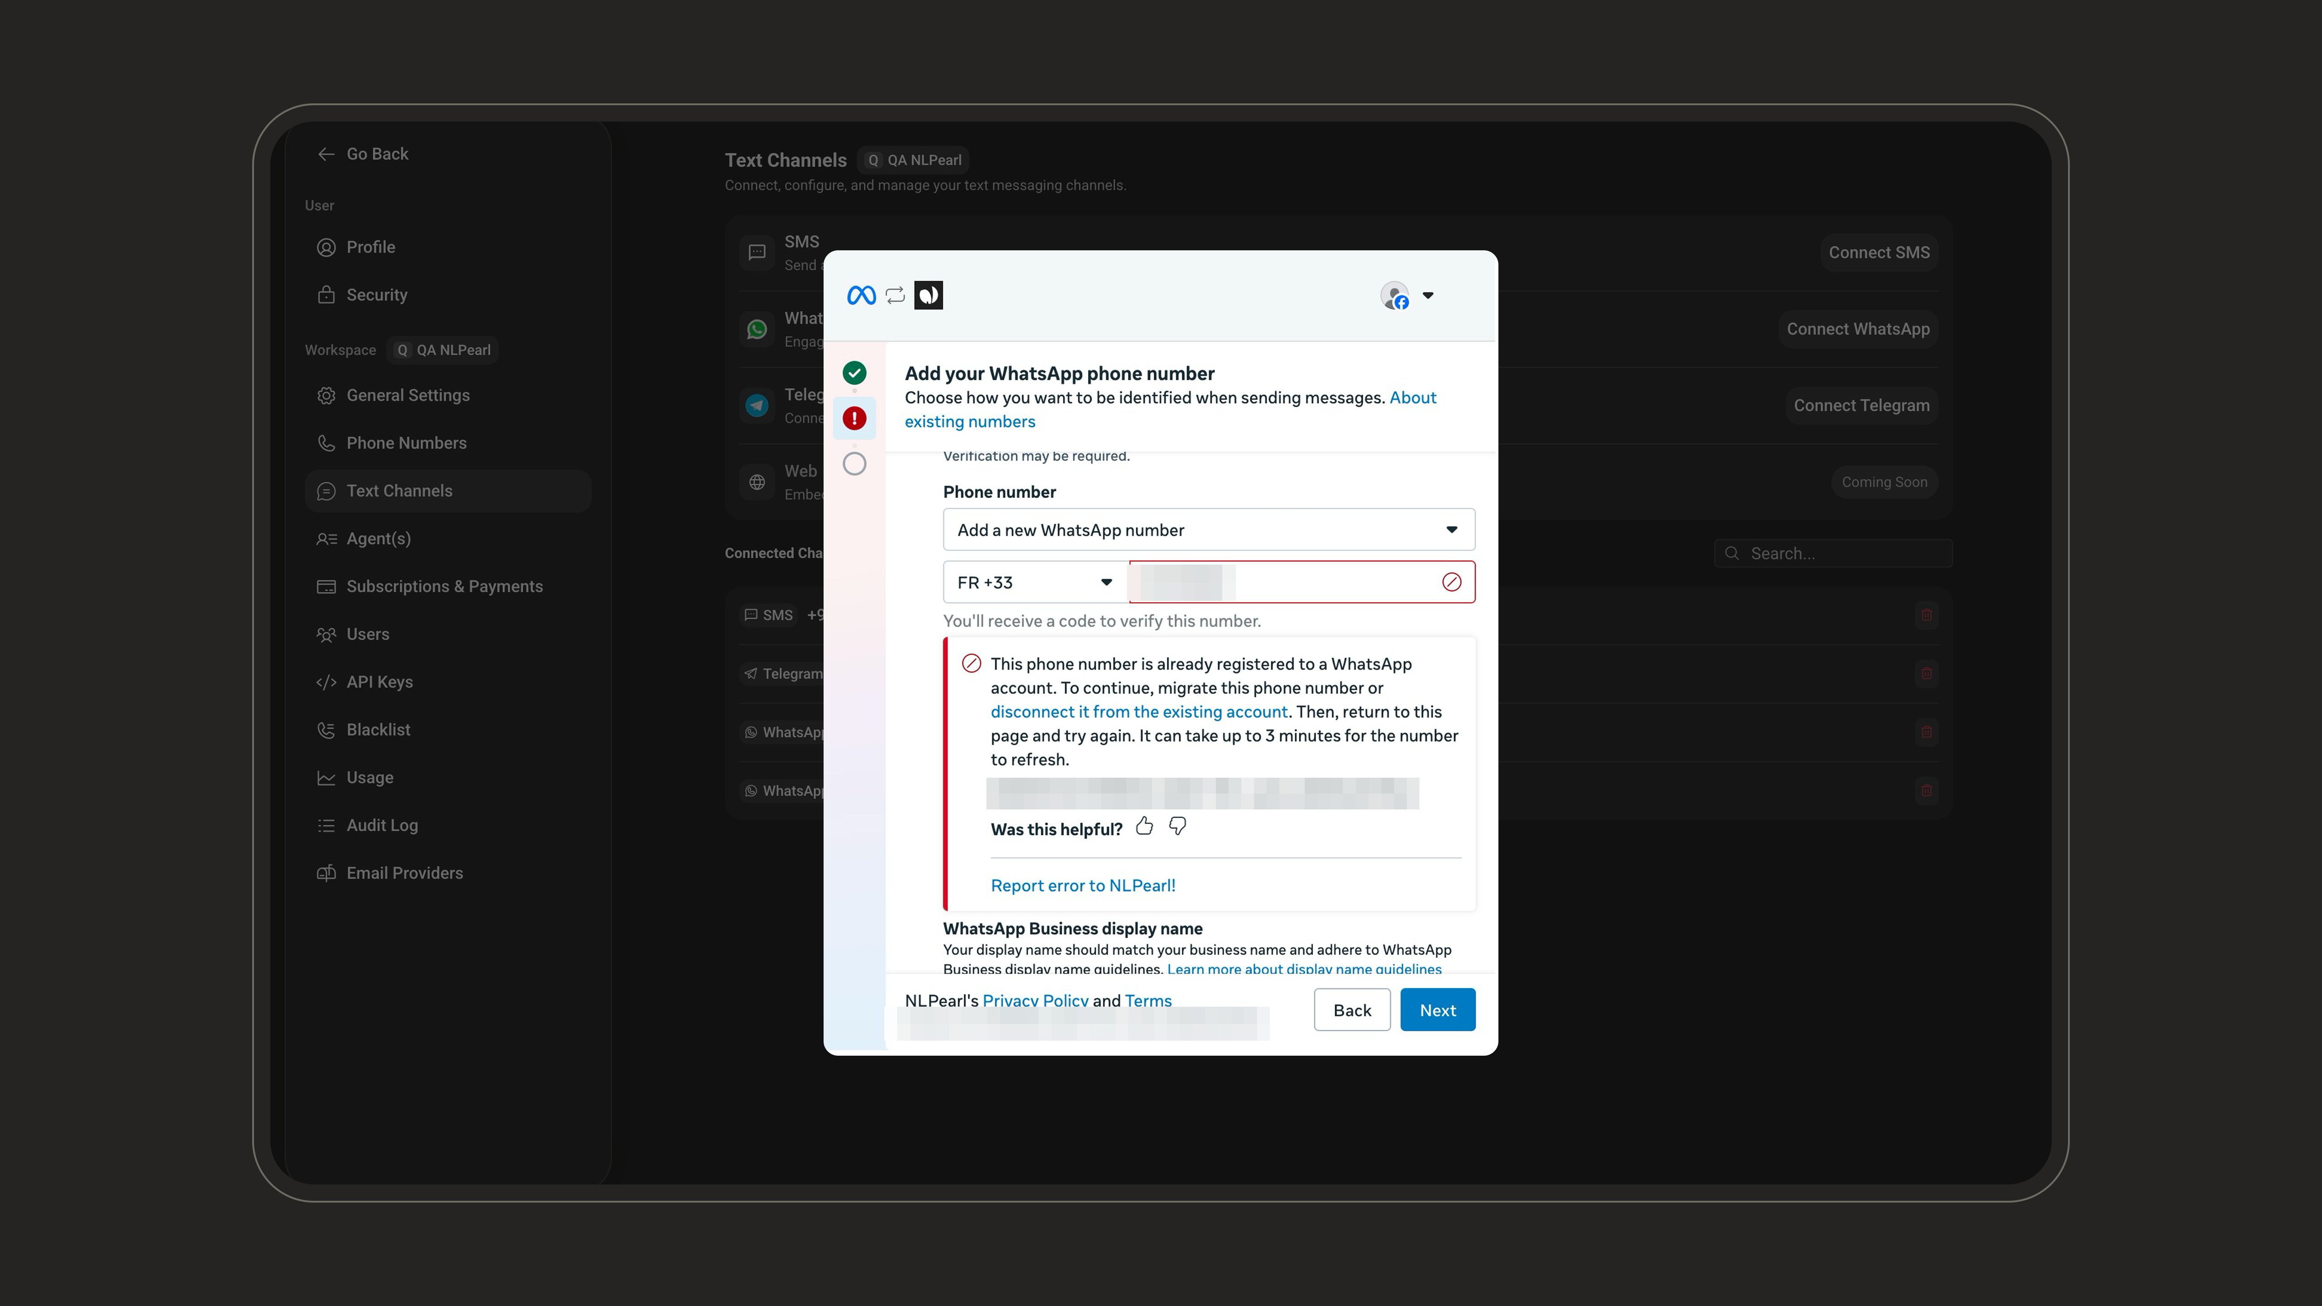Screen dimensions: 2322x1306
Task: Click Connect SMS button
Action: pos(1879,253)
